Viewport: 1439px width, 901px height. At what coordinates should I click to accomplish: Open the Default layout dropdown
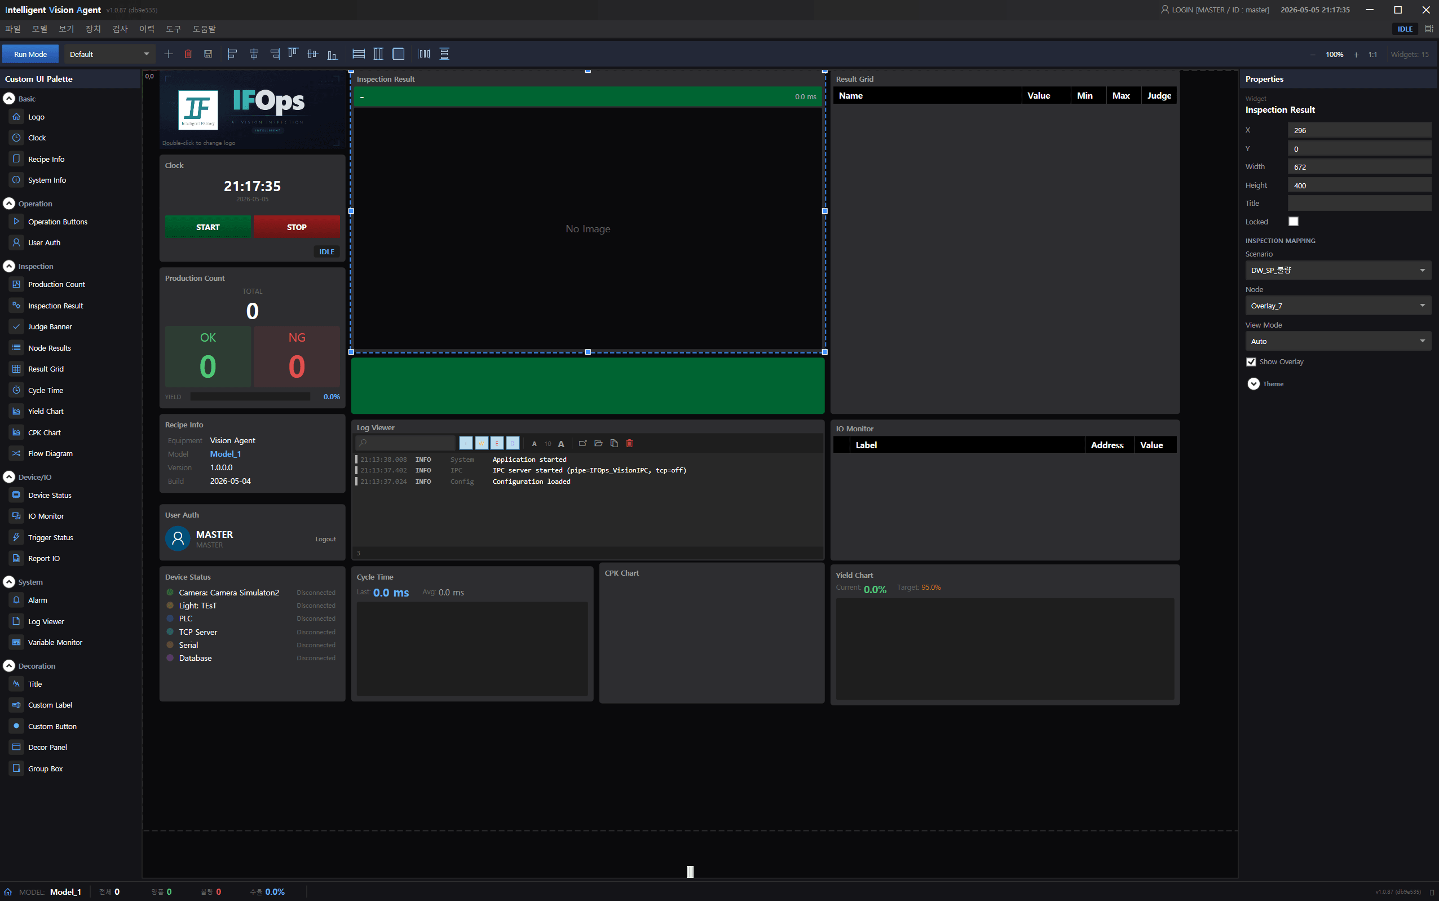point(109,54)
